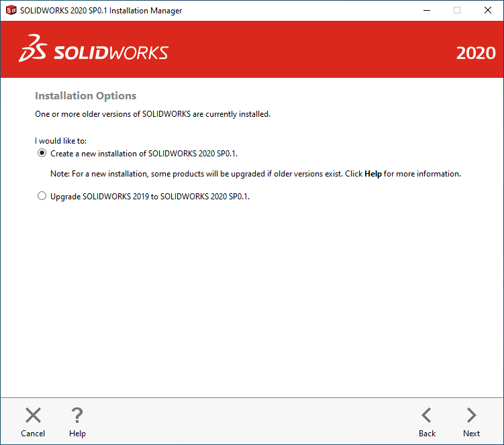This screenshot has height=445, width=504.
Task: Select the 'Create a new installation' radio button
Action: [42, 153]
